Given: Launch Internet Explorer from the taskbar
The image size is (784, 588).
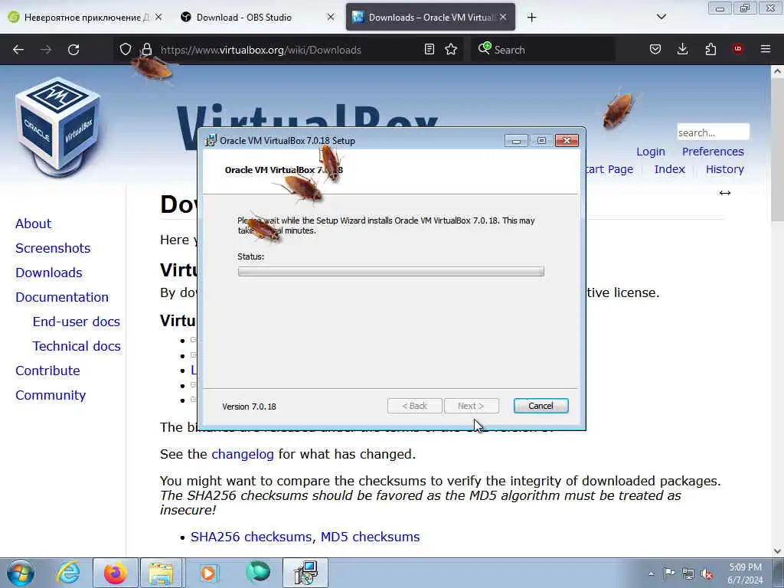Looking at the screenshot, I should [68, 573].
